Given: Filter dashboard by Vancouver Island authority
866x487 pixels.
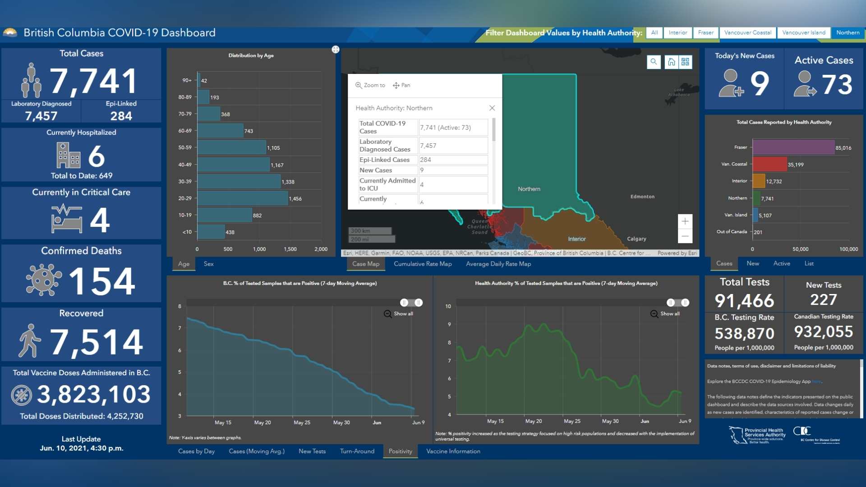Looking at the screenshot, I should [804, 33].
